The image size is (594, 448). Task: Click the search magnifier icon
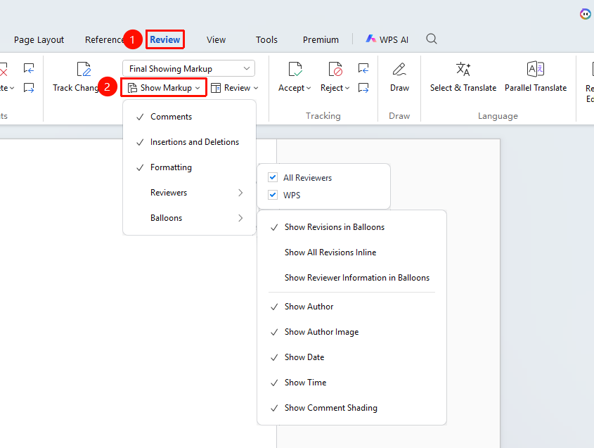(431, 39)
